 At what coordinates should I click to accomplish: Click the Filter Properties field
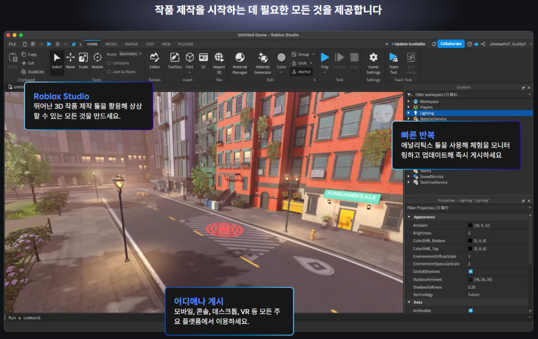coord(469,208)
